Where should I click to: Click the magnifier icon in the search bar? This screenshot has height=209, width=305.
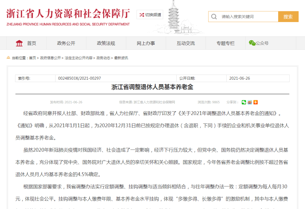coord(214,16)
